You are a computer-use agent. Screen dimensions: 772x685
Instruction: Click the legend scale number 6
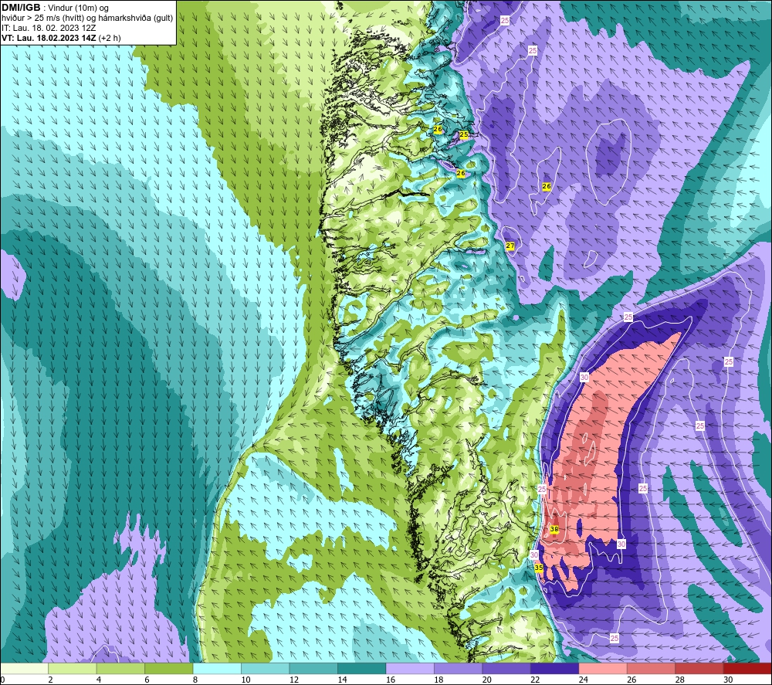click(147, 680)
